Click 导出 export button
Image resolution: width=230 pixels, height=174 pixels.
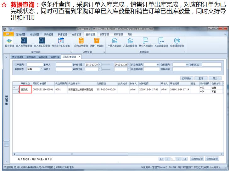215,79
